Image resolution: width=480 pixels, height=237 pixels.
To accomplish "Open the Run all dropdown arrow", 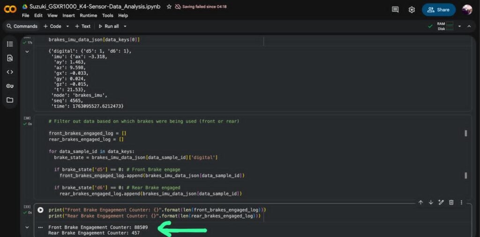I will (x=125, y=27).
